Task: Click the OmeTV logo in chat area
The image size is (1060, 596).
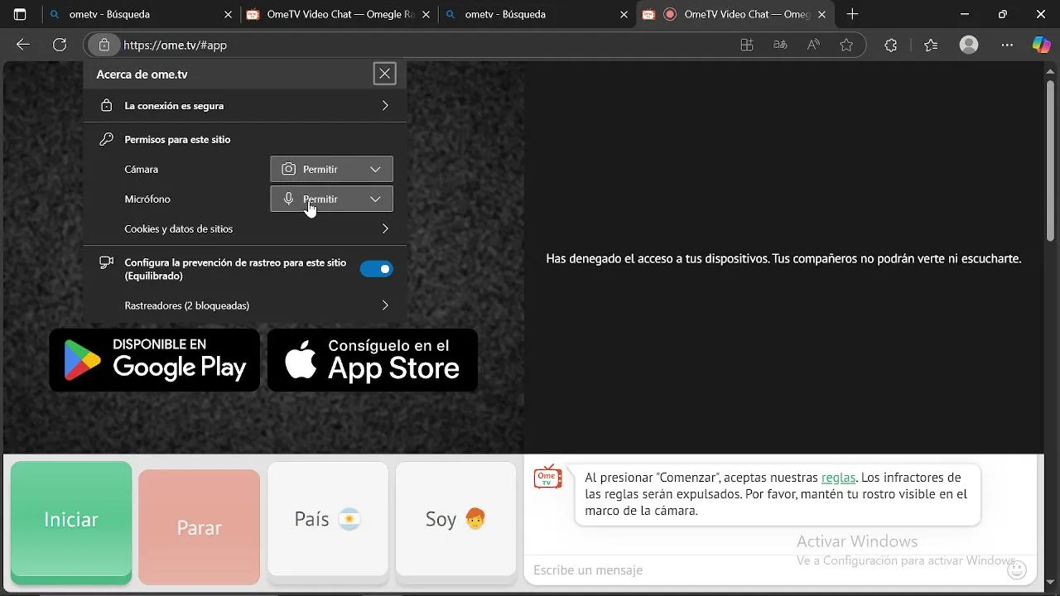Action: tap(547, 476)
